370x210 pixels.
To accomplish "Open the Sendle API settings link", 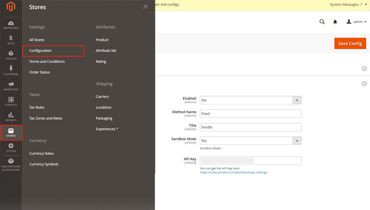I will click(x=233, y=172).
